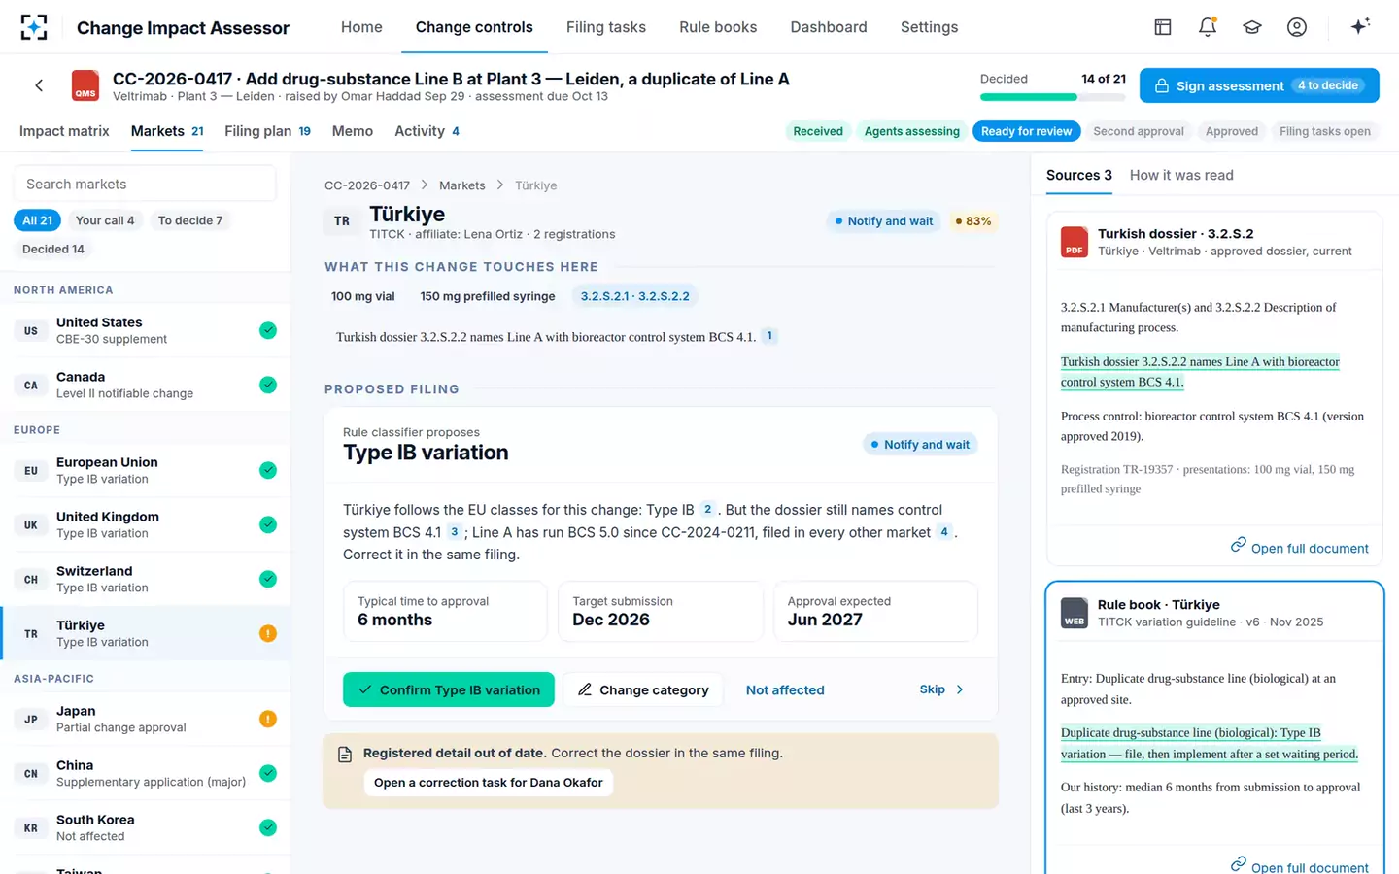Open full document in Turkish dossier card
The width and height of the screenshot is (1399, 874).
click(1300, 548)
